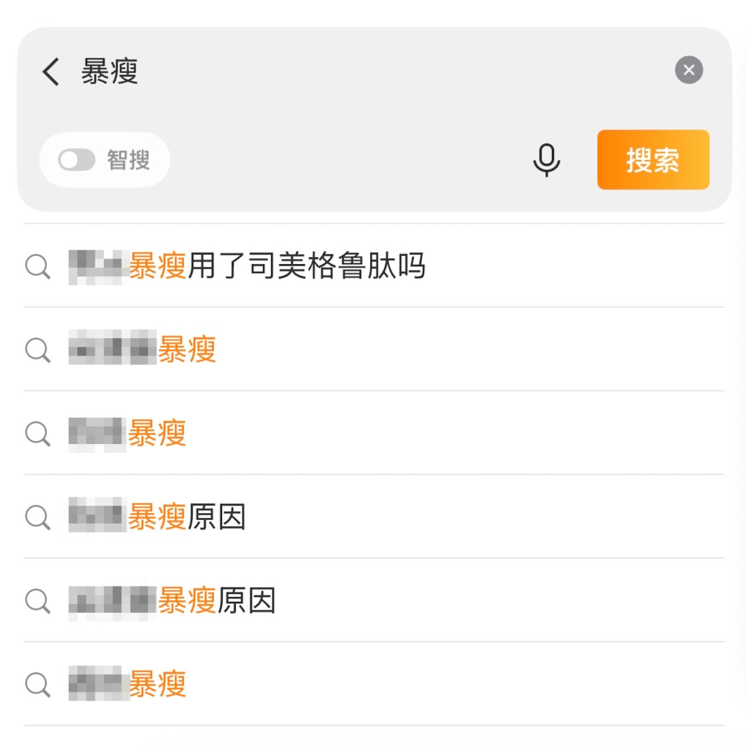
Task: Click magnifier icon of the last suggestion
Action: point(37,685)
